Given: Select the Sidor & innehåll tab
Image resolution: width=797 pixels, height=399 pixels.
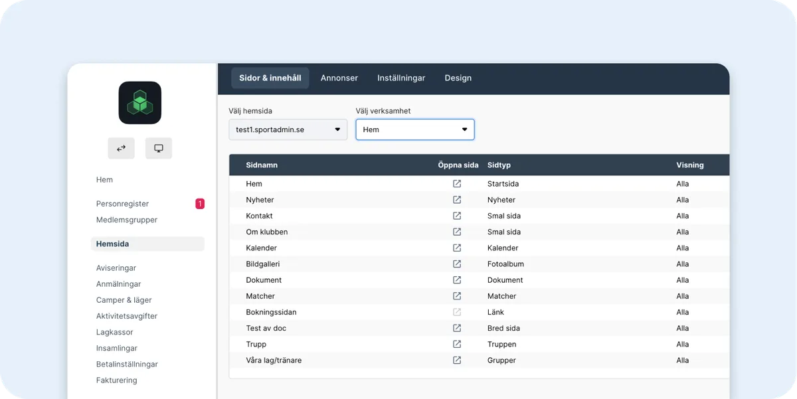Looking at the screenshot, I should pos(270,78).
